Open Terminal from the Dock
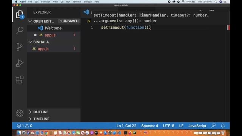242x136 pixels. 126,133
